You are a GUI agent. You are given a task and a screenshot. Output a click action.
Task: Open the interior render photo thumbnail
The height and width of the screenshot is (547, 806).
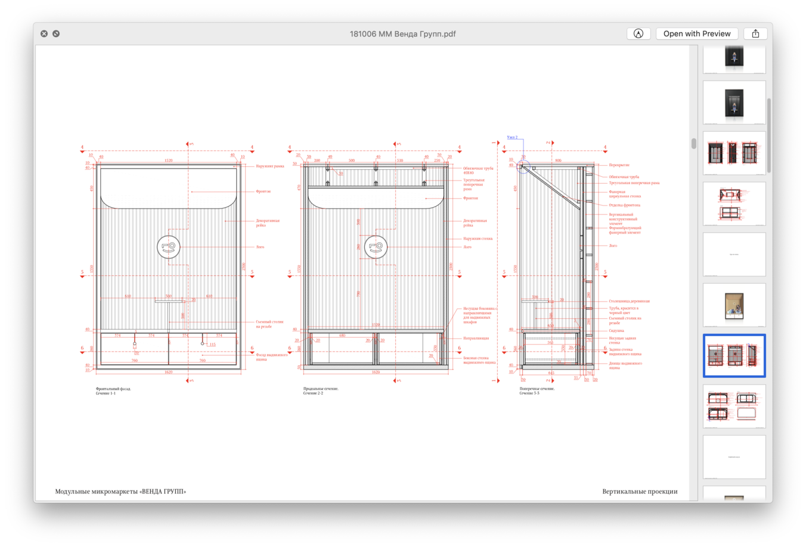point(734,305)
